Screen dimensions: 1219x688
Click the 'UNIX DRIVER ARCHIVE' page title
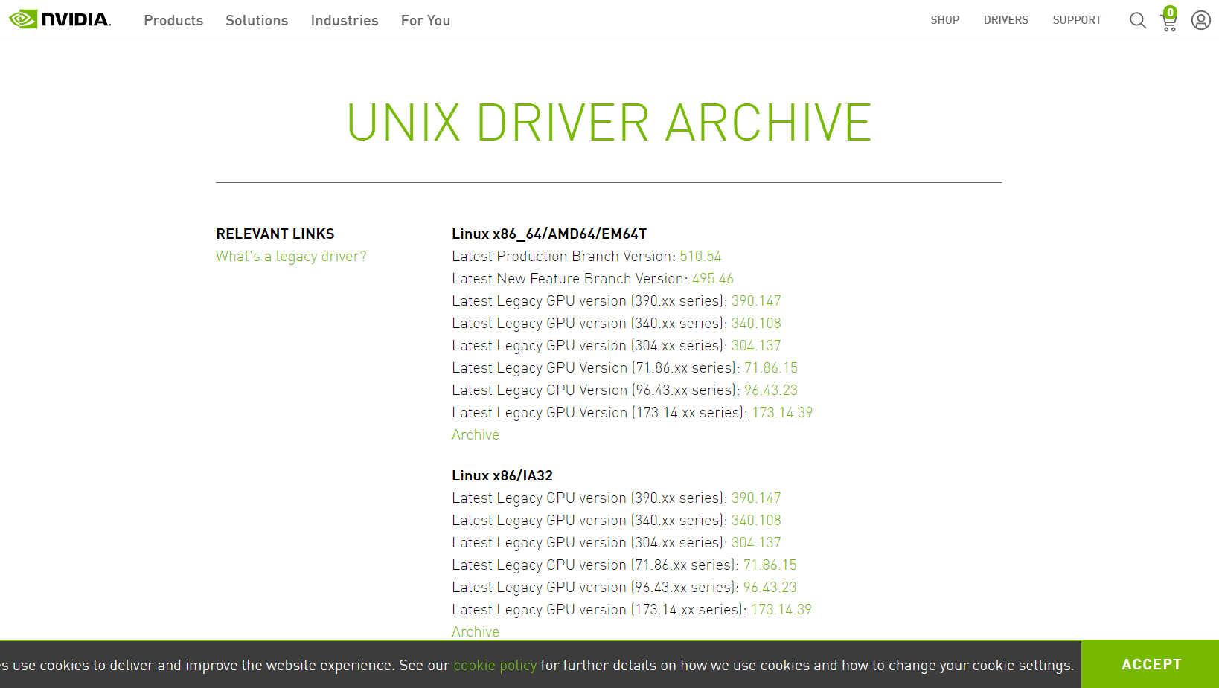click(609, 123)
